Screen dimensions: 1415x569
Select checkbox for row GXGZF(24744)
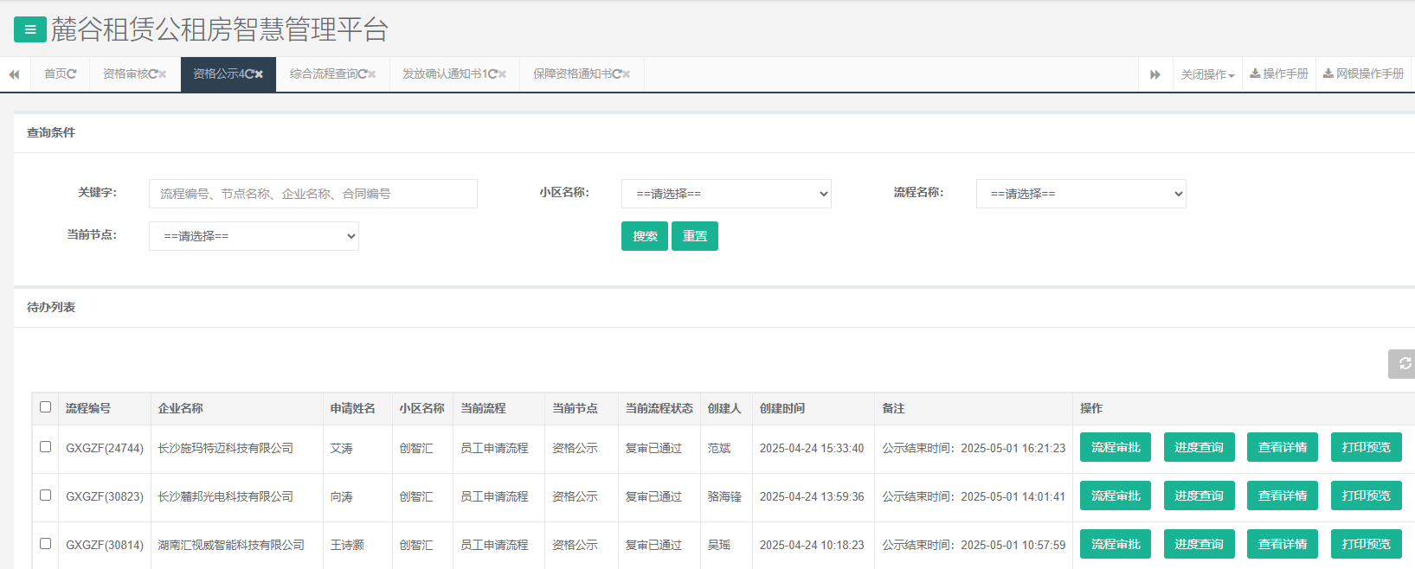coord(46,447)
